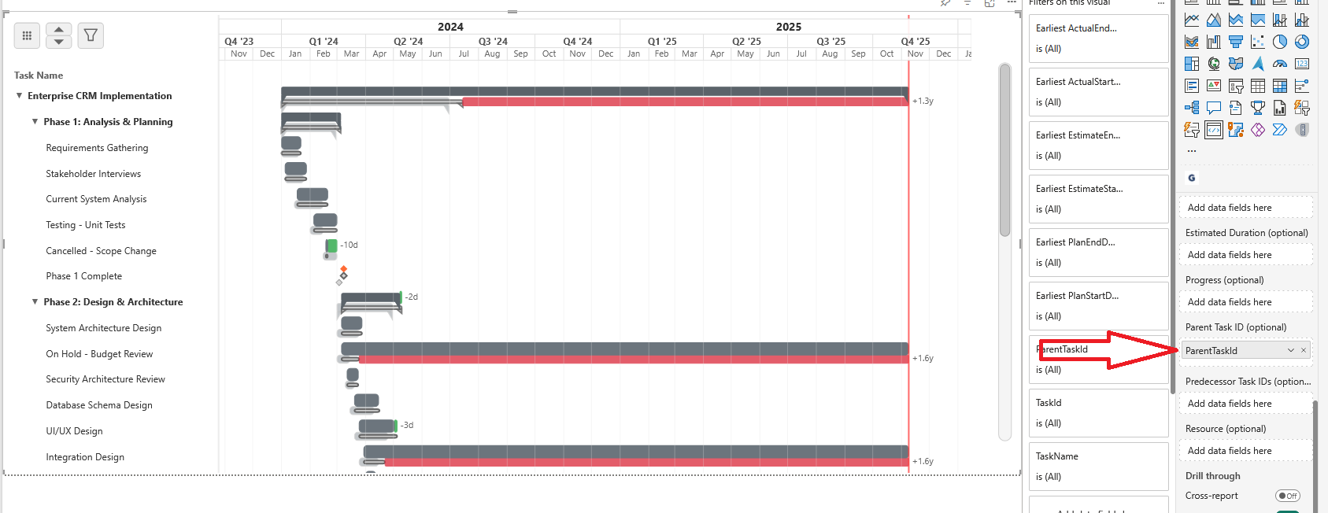The width and height of the screenshot is (1328, 513).
Task: Open the ParentTaskId field dropdown chevron
Action: click(1291, 351)
